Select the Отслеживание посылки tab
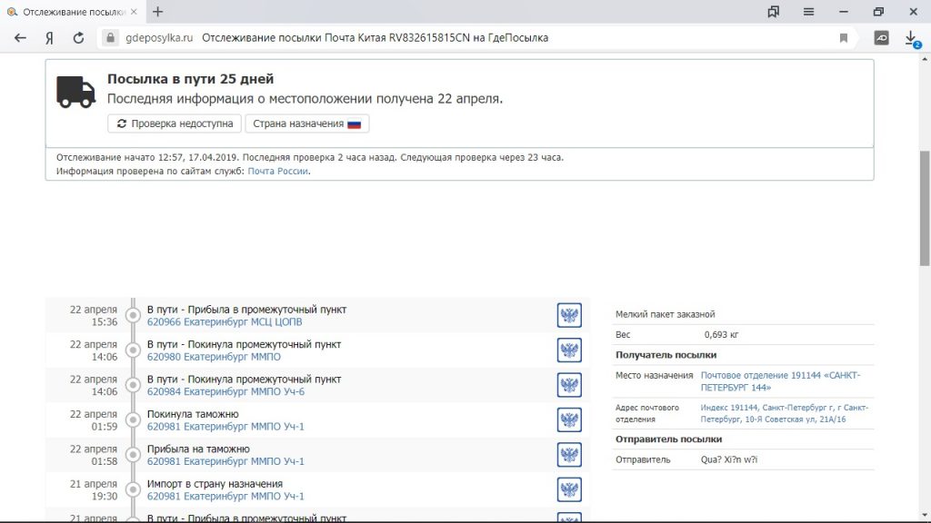 tap(73, 12)
